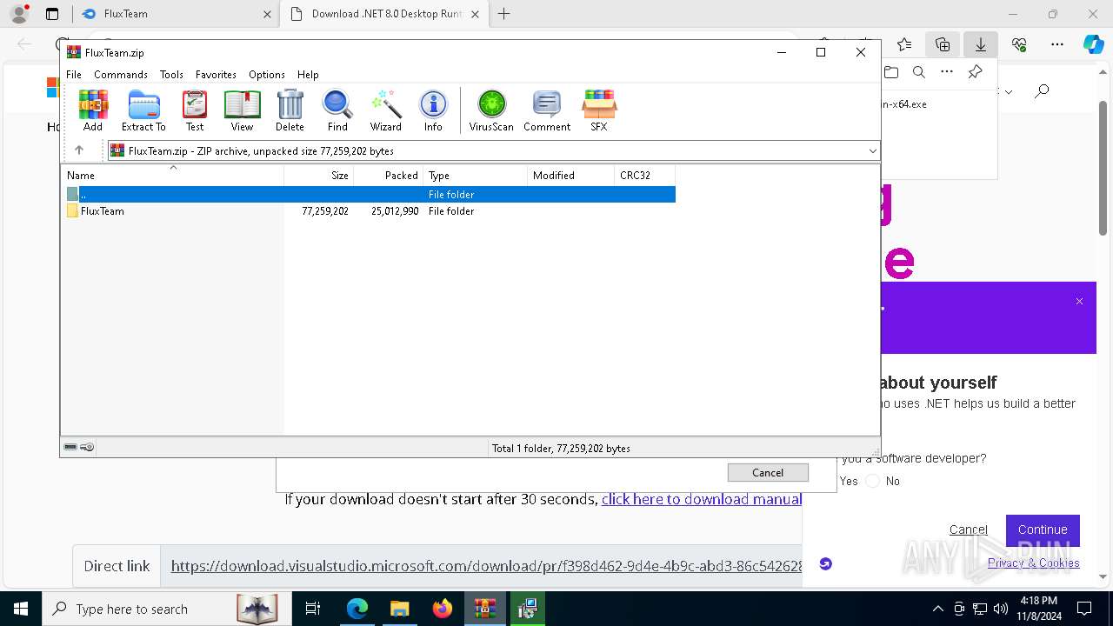Close the purple survey banner
This screenshot has width=1113, height=626.
(1079, 302)
